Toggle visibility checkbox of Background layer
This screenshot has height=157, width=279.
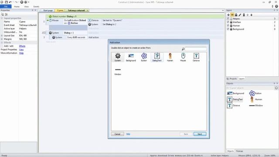click(x=228, y=29)
